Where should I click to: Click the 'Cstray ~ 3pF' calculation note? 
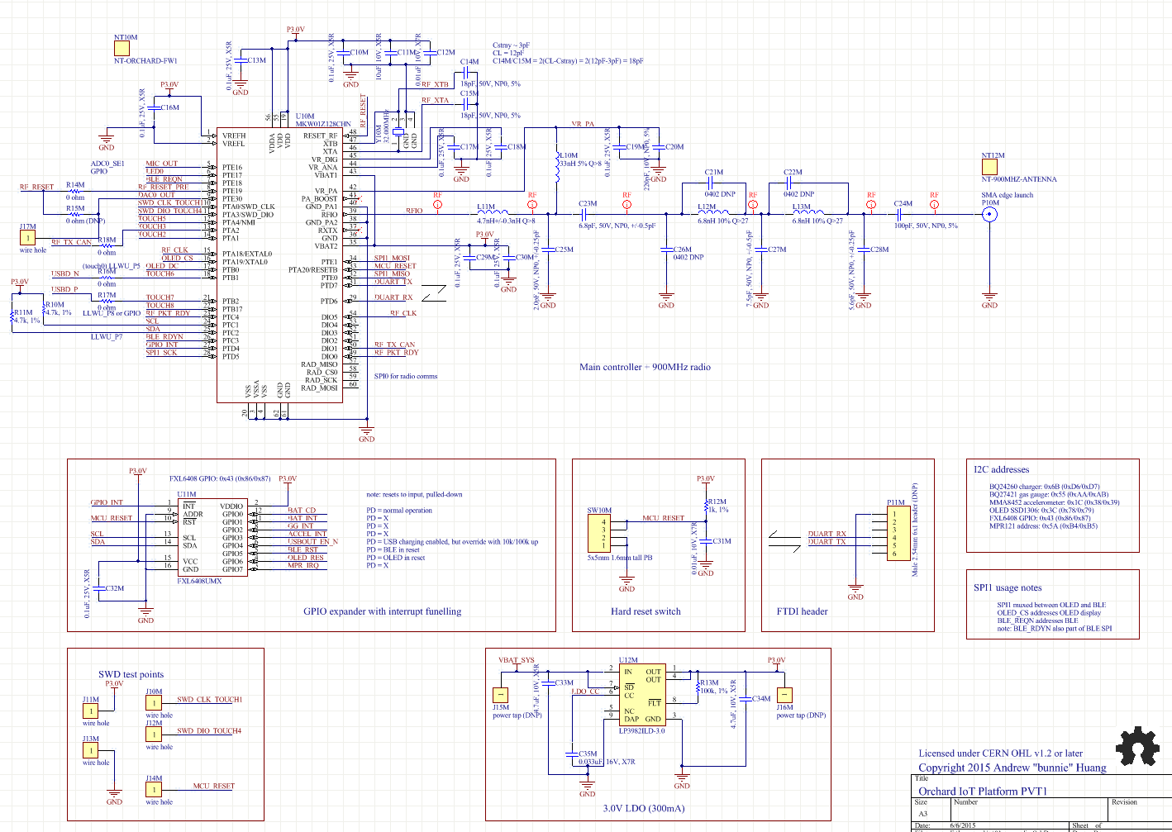tap(511, 45)
